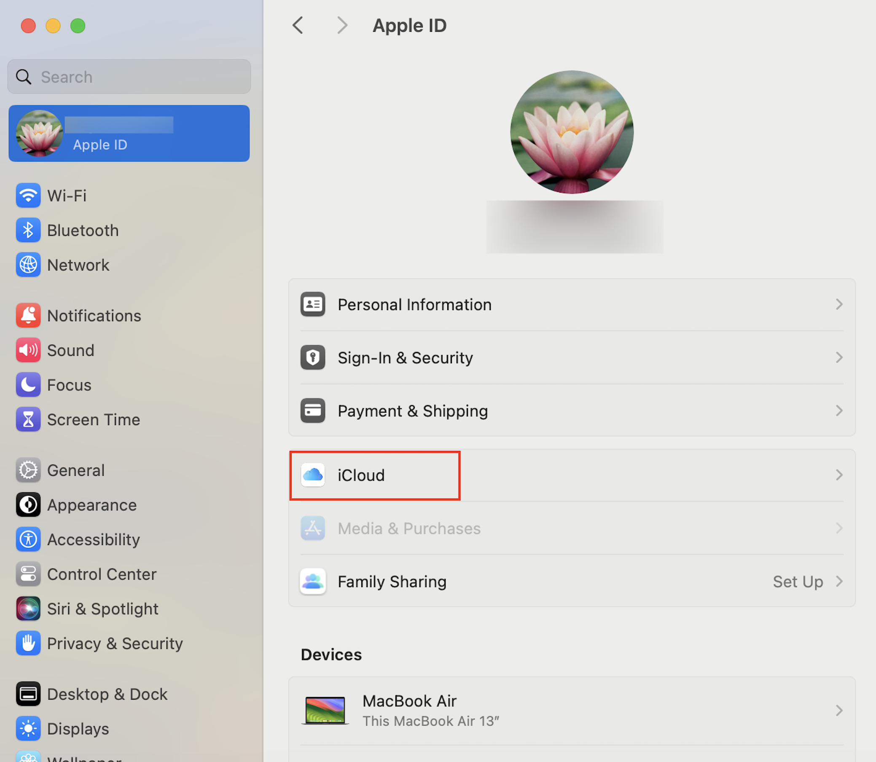This screenshot has width=876, height=762.
Task: Click the Desktop & Dock label
Action: coord(107,694)
